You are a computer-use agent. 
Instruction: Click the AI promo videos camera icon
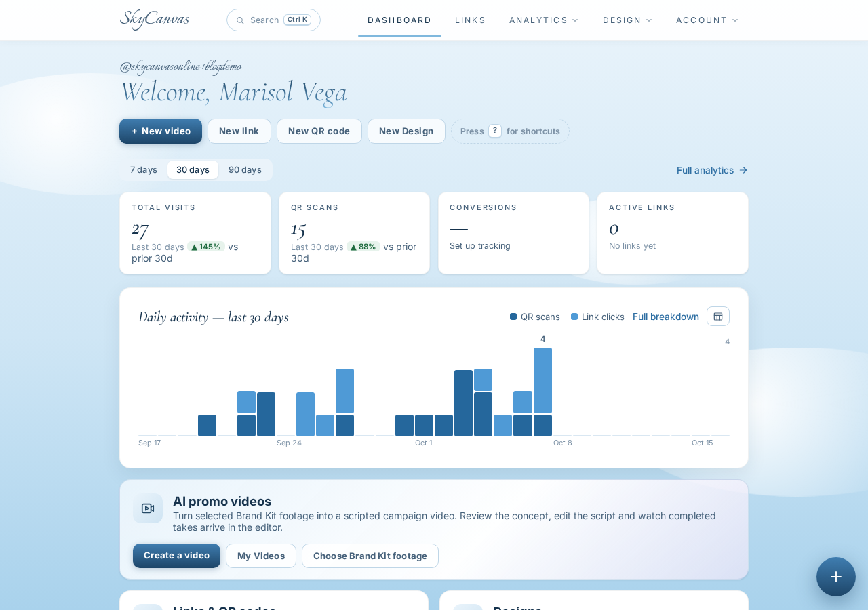click(x=148, y=508)
